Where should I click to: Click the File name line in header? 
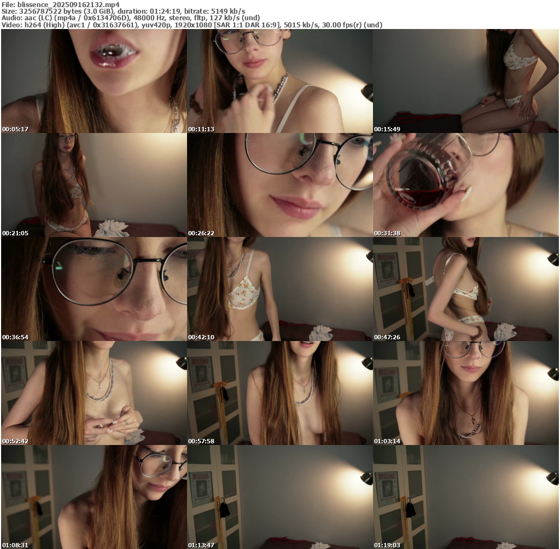click(60, 4)
